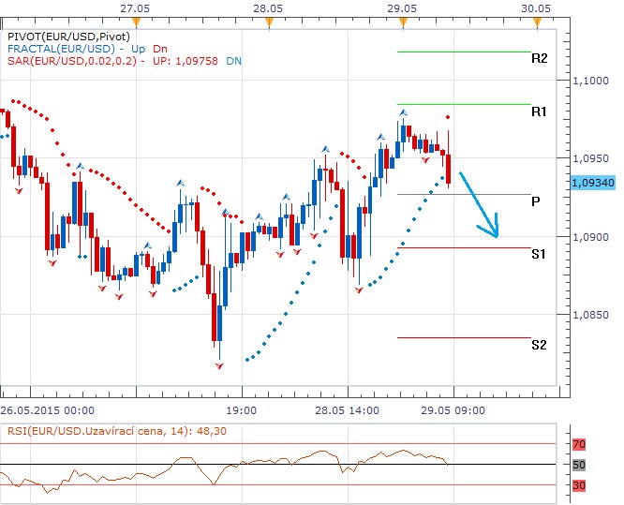
Task: Click the R1 resistance level label
Action: pyautogui.click(x=539, y=111)
